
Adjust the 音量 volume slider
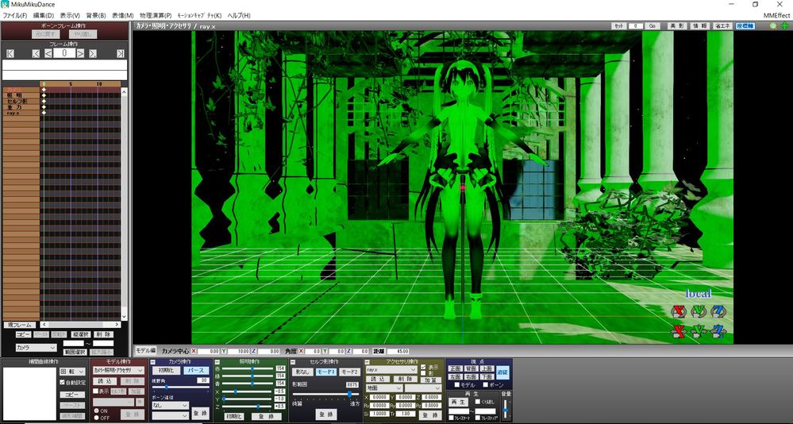tap(505, 408)
